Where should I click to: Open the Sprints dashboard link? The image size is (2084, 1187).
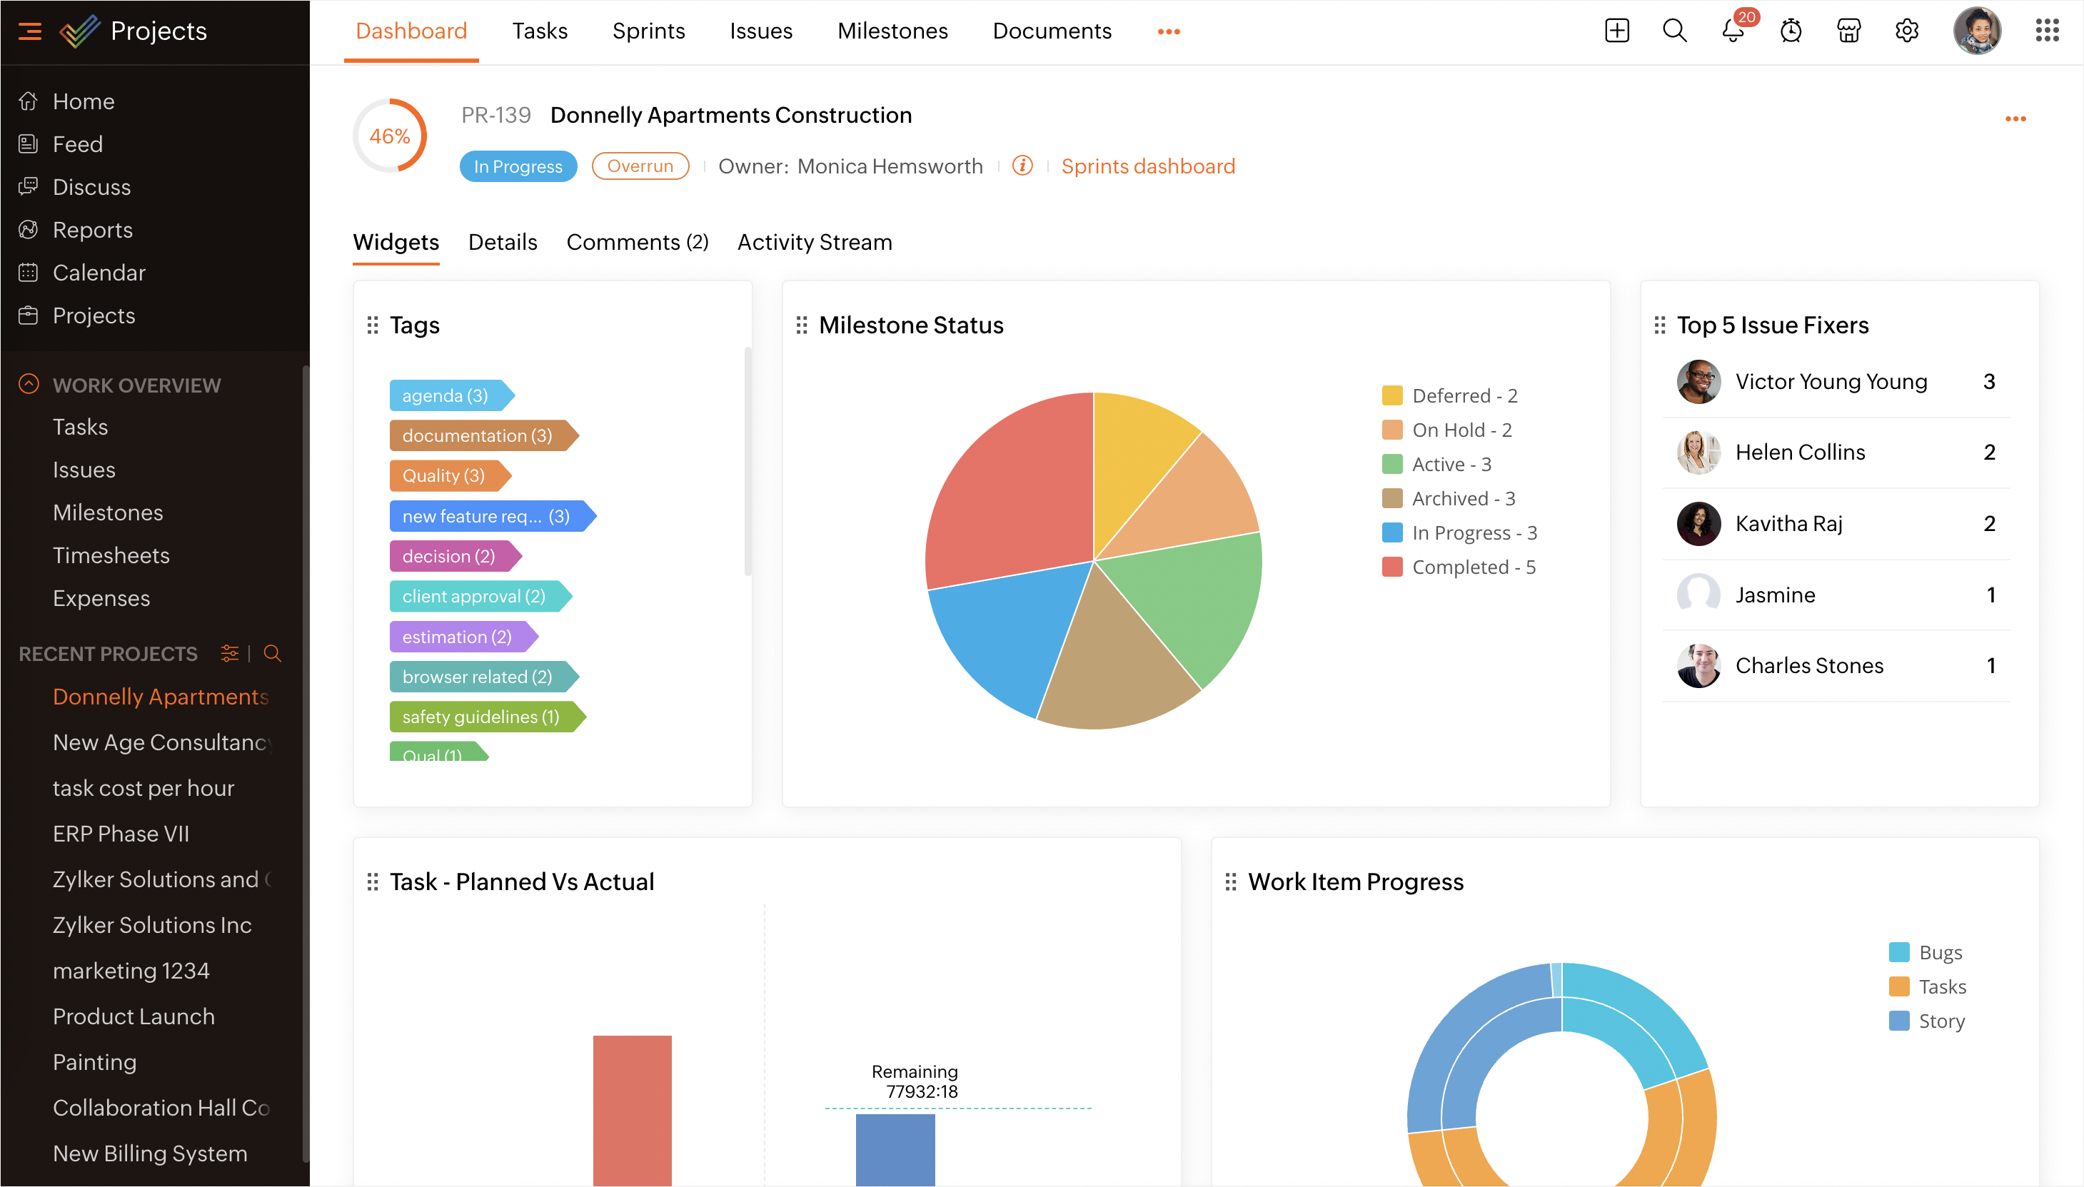click(1147, 166)
